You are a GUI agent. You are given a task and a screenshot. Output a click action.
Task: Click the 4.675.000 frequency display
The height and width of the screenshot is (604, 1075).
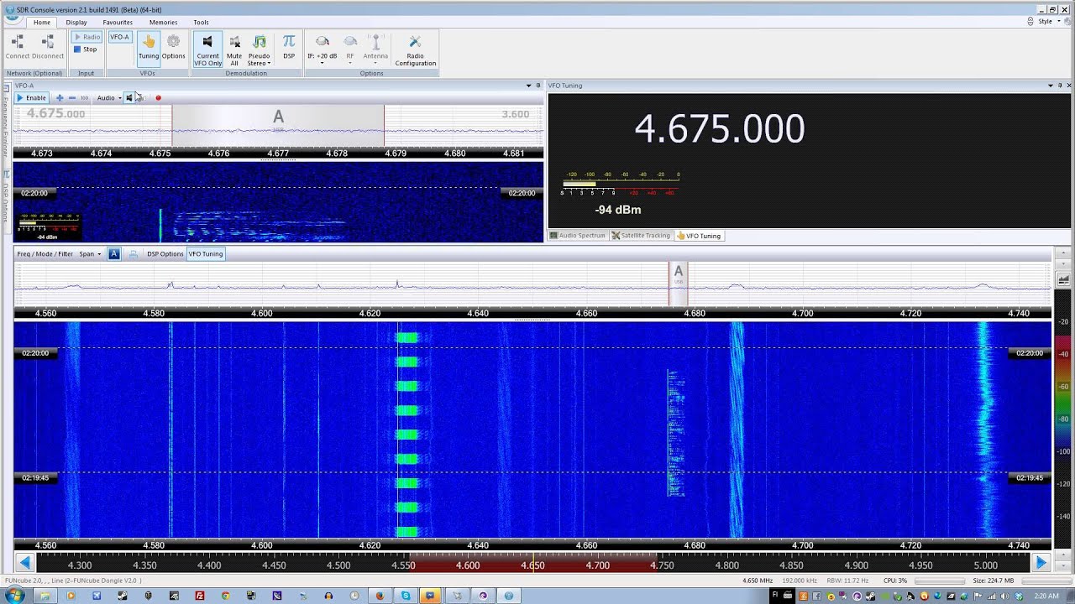[719, 129]
